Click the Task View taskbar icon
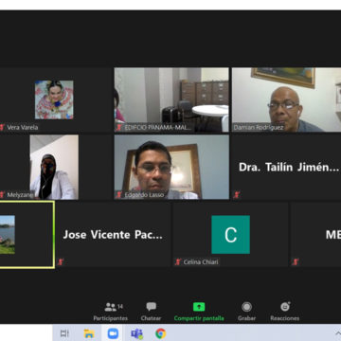The width and height of the screenshot is (341, 341). click(x=64, y=333)
